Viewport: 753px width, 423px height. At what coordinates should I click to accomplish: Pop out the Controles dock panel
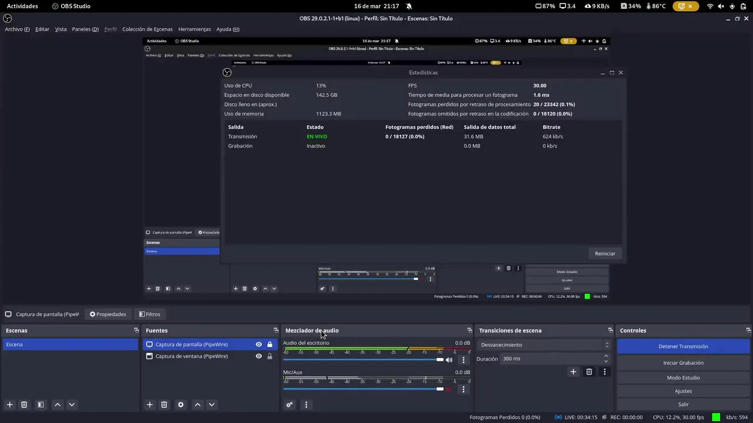(748, 330)
